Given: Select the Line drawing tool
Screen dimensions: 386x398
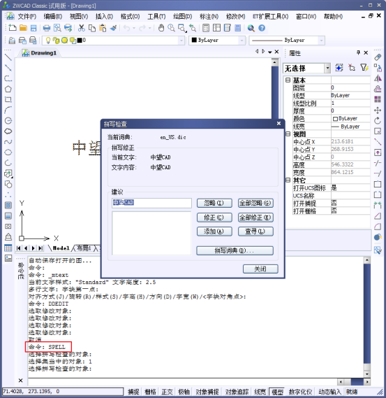Looking at the screenshot, I should pyautogui.click(x=8, y=57).
